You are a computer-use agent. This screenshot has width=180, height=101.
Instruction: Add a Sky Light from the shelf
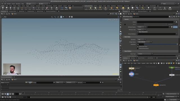[128, 8]
